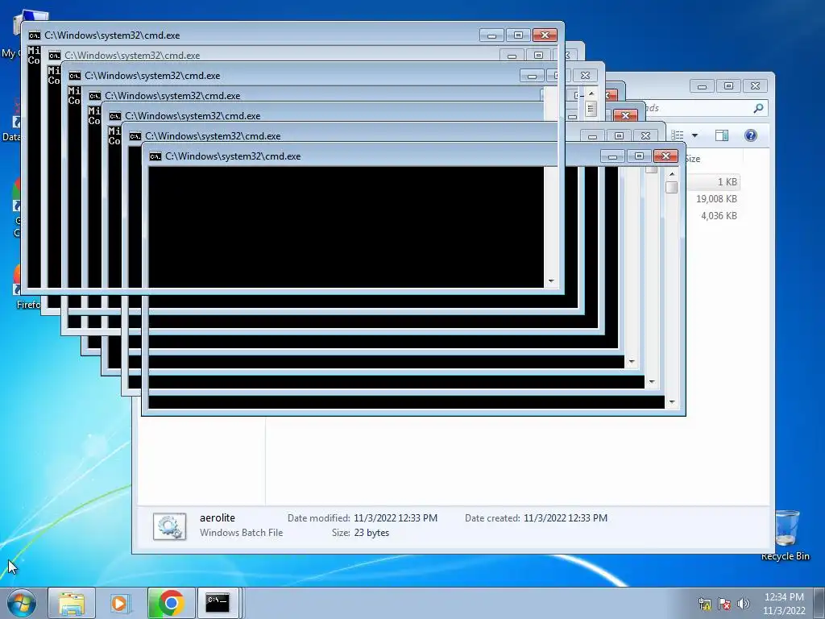This screenshot has width=825, height=619.
Task: Minimize the Explorer window
Action: pyautogui.click(x=702, y=85)
